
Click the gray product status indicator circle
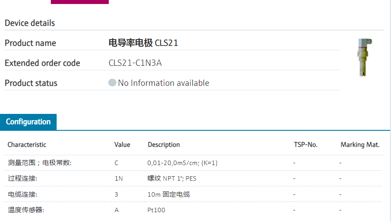112,83
